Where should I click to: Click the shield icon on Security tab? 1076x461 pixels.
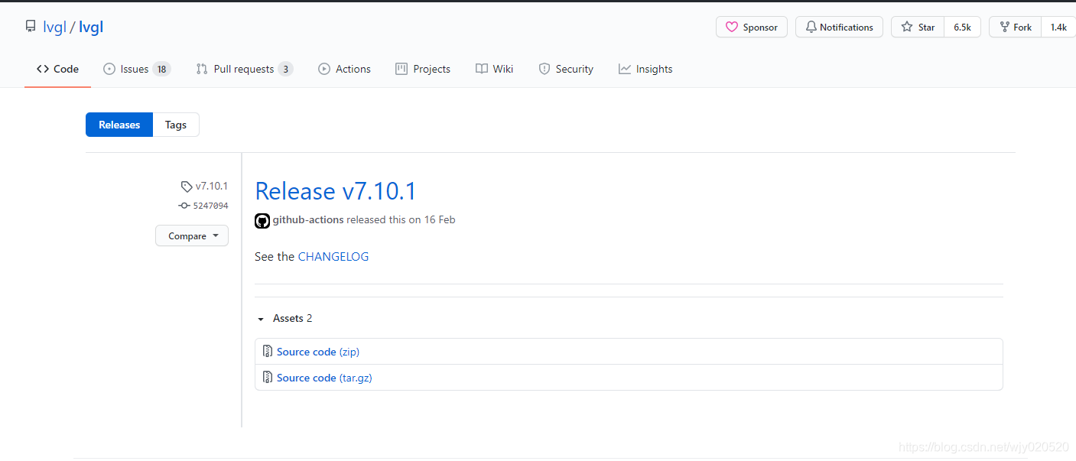(545, 69)
